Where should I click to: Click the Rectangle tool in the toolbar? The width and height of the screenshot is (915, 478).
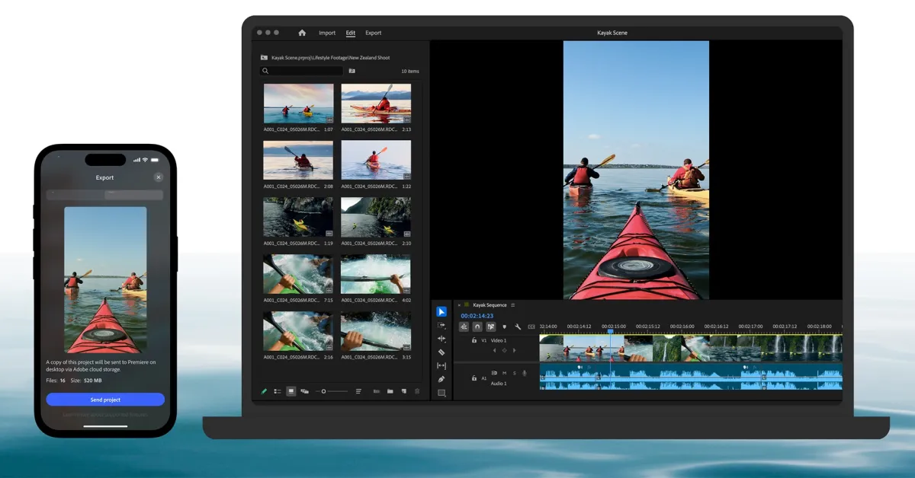(x=441, y=393)
